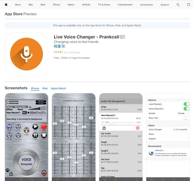Open the iPad nav menu
193x181 pixels.
[x=43, y=5]
